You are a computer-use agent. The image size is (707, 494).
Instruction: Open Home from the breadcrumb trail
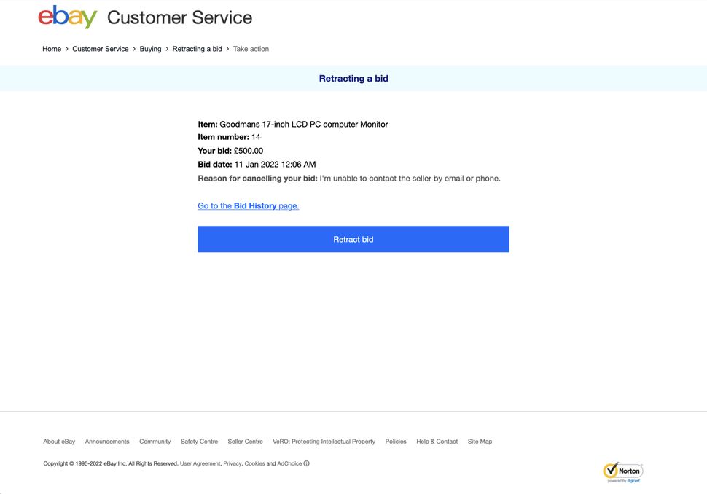52,48
